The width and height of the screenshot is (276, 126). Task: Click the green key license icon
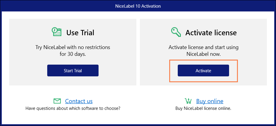tap(176, 33)
